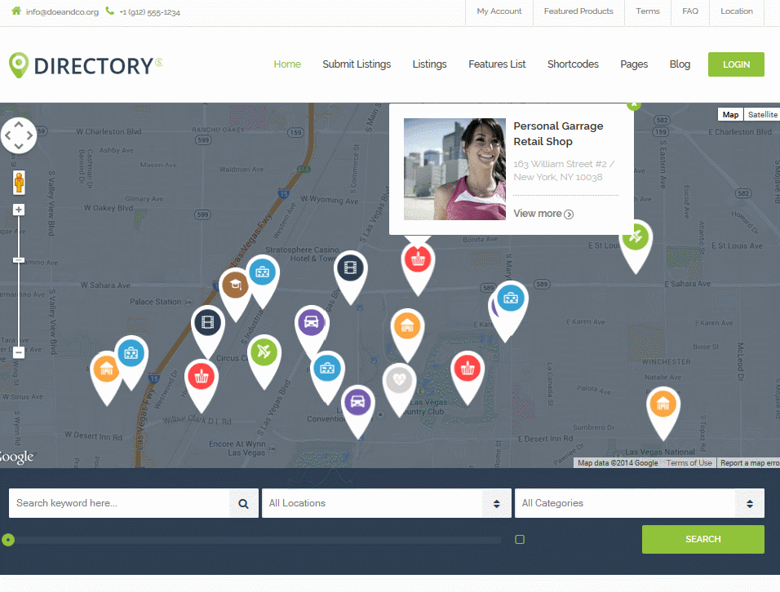
Task: Close the Personal Garrage info popup
Action: 634,104
